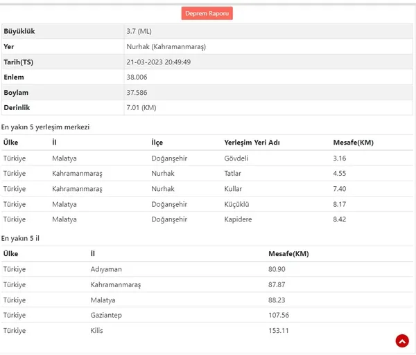416x355 pixels.
Task: Click the İlçe column header
Action: 157,143
